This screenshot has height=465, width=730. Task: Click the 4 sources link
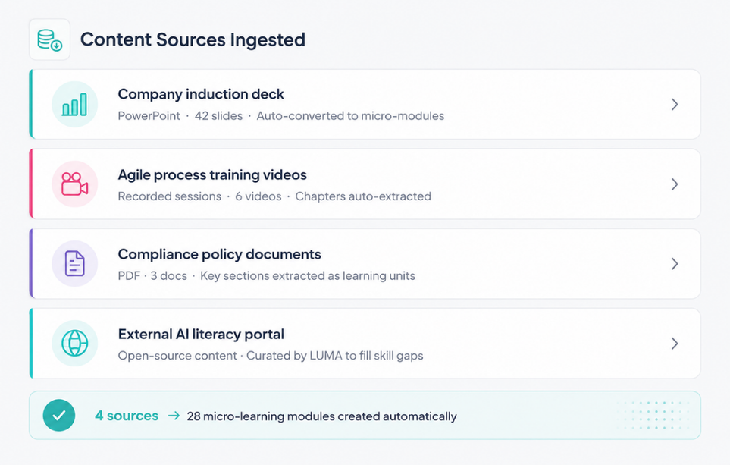click(x=127, y=416)
